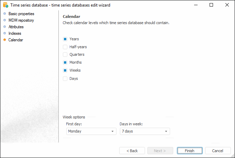The width and height of the screenshot is (235, 158).
Task: Switch to MDM repository page
Action: pyautogui.click(x=21, y=20)
